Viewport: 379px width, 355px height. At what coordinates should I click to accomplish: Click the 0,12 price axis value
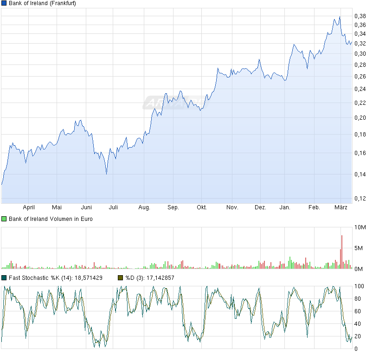point(360,199)
